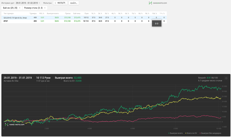The height and width of the screenshot is (137, 231).
Task: Click $625 winnings in Spin & Go row
Action: (x=57, y=18)
